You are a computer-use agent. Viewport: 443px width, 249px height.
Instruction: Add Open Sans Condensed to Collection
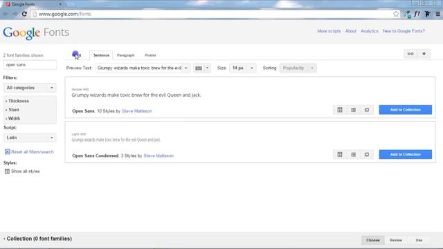point(406,154)
